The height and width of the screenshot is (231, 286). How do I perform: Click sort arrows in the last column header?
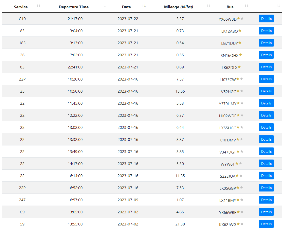point(278,6)
